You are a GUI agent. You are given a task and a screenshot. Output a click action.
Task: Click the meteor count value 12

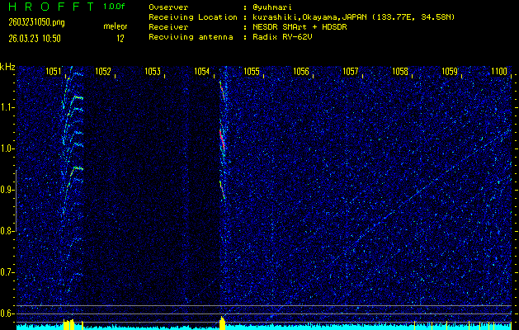120,38
